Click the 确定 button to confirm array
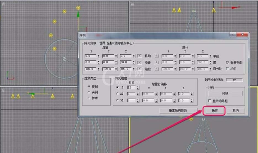The image size is (258, 153). pos(214,110)
